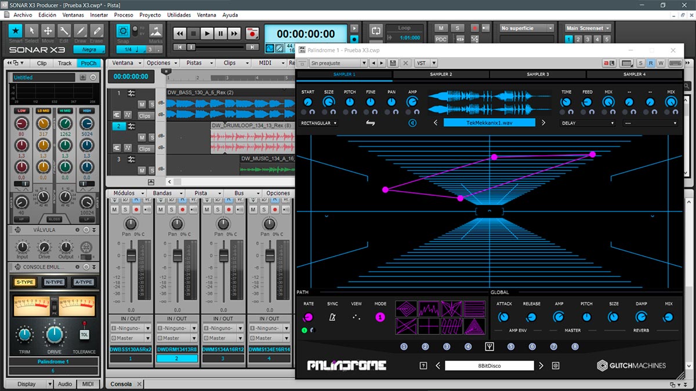Open the DELAY effect dropdown

[588, 123]
